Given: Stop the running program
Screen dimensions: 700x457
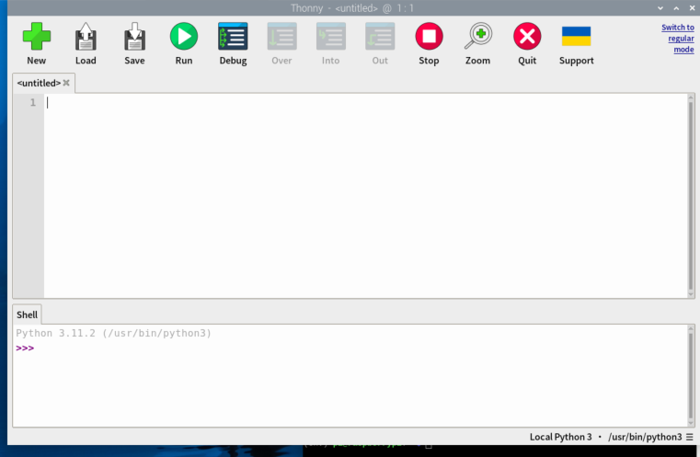Looking at the screenshot, I should pos(429,36).
